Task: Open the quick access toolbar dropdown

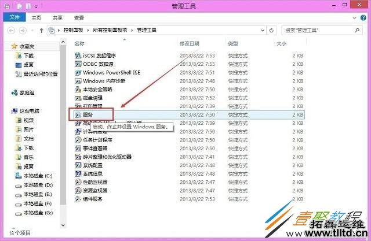Action: [36, 7]
